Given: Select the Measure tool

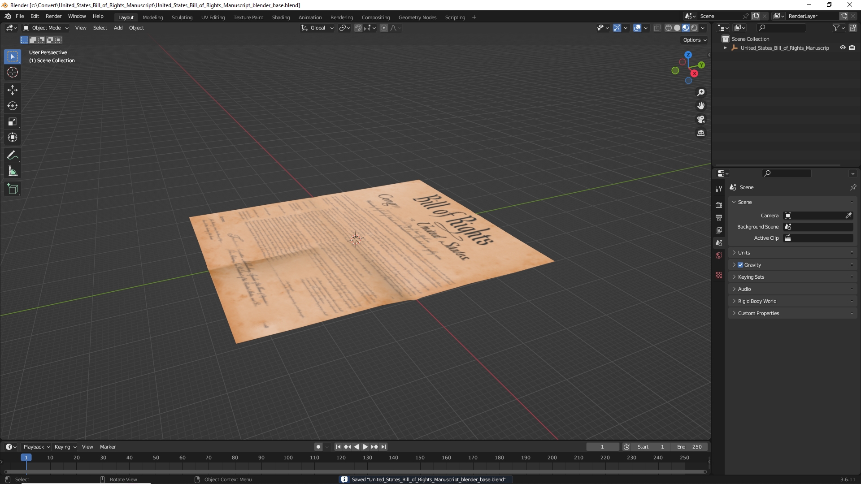Looking at the screenshot, I should [x=13, y=171].
